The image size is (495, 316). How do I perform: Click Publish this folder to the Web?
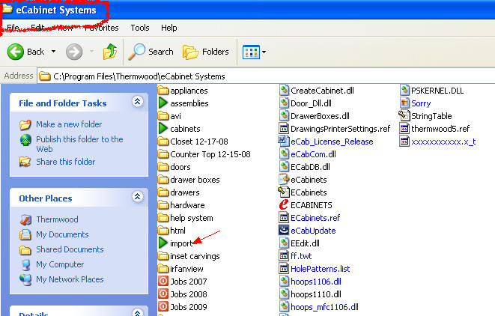(x=79, y=144)
